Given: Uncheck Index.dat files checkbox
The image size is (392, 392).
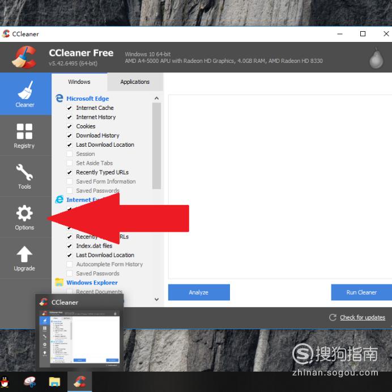Looking at the screenshot, I should pos(70,246).
